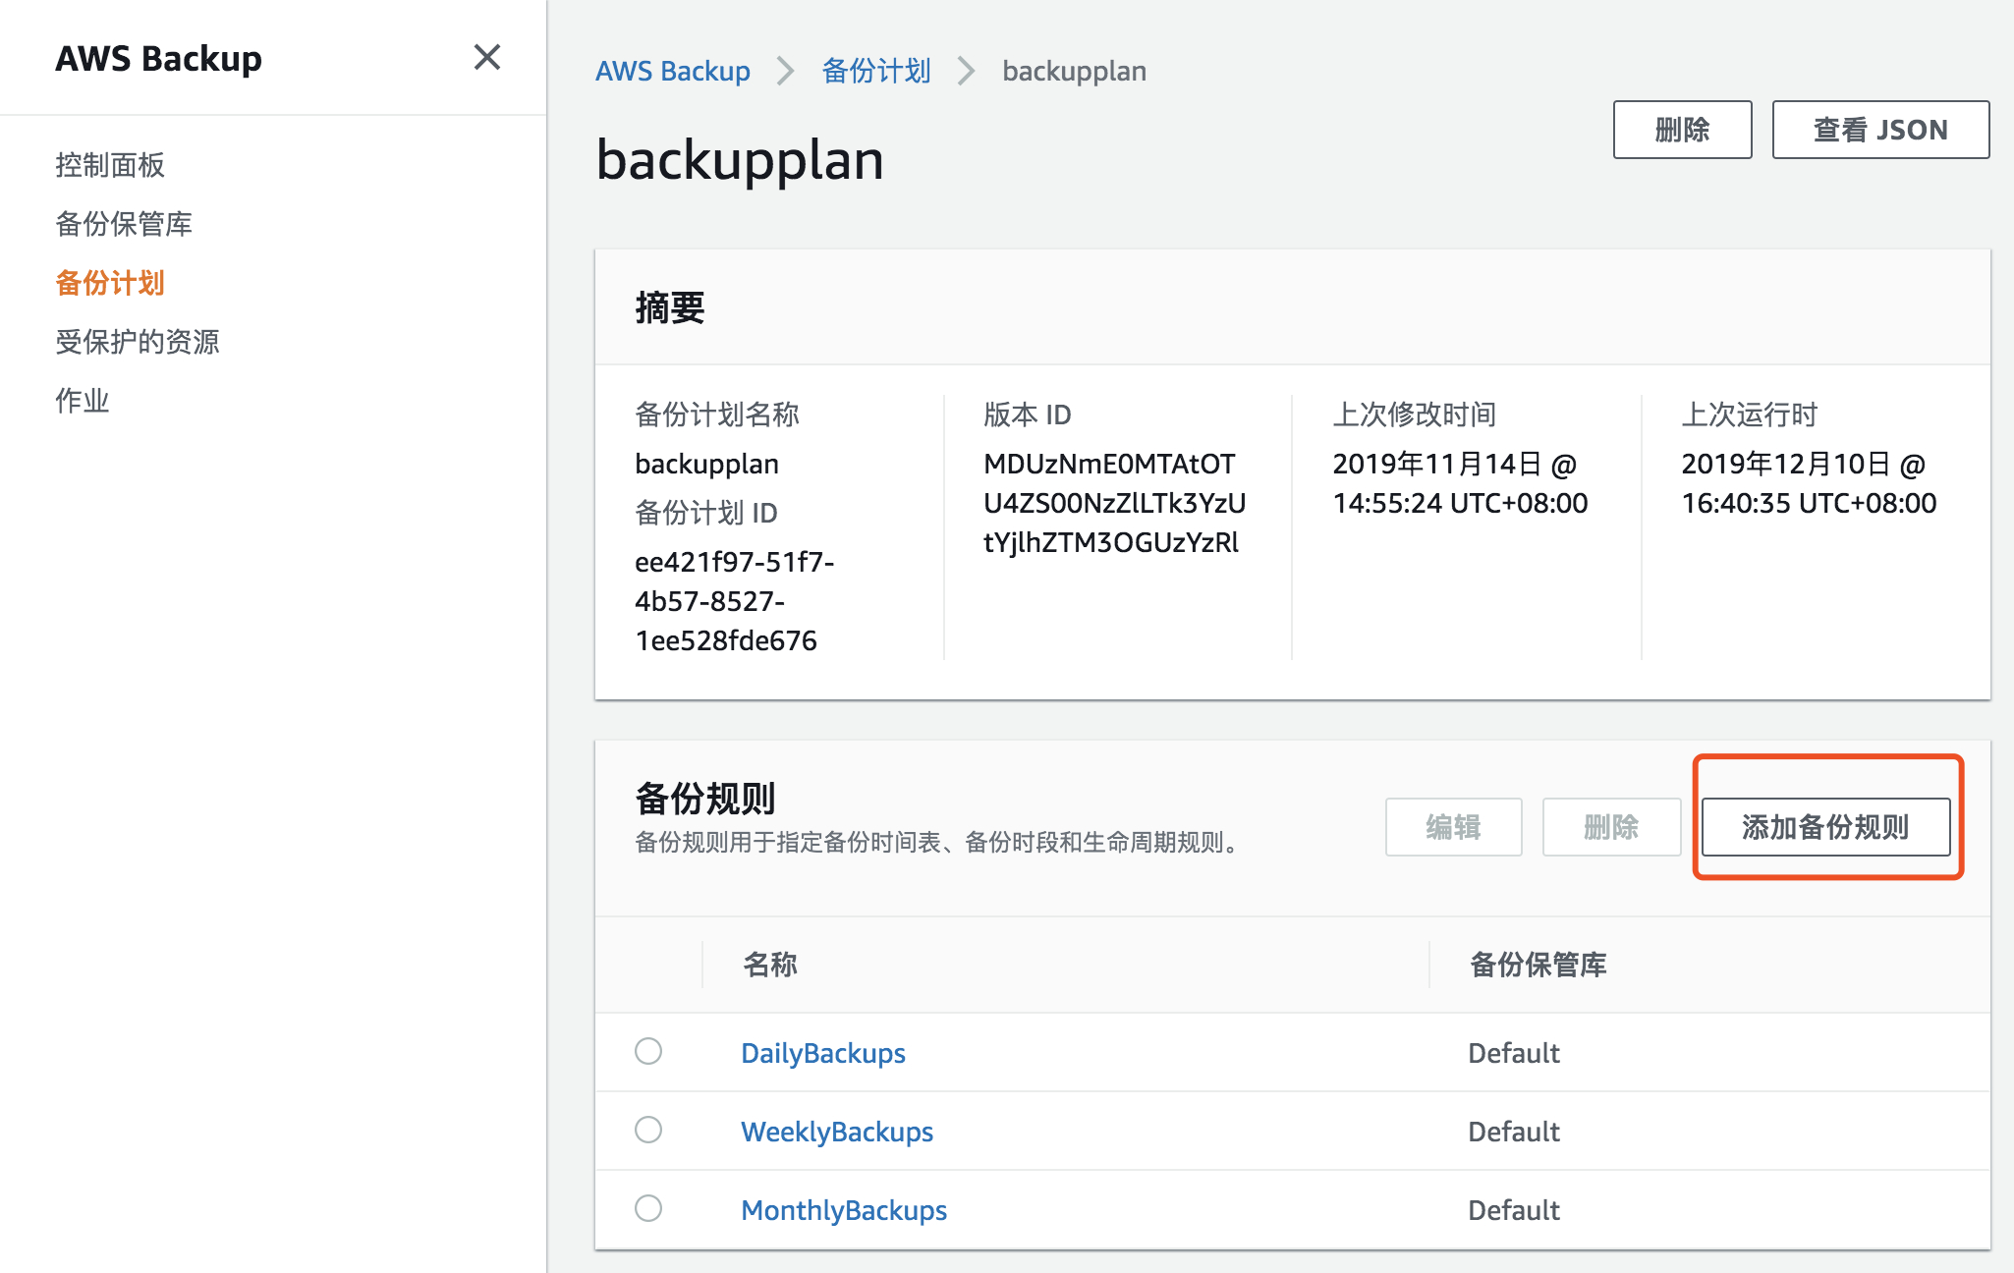Open the DailyBackups rule link
Screen dimensions: 2014x1273
pos(823,1053)
